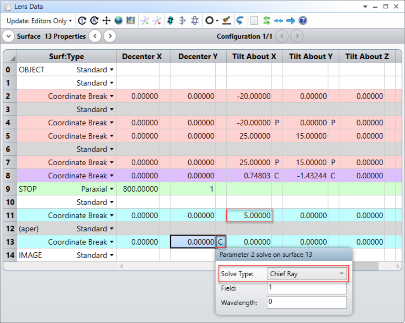Select the -1.43244 Tilt About Y cell

306,176
